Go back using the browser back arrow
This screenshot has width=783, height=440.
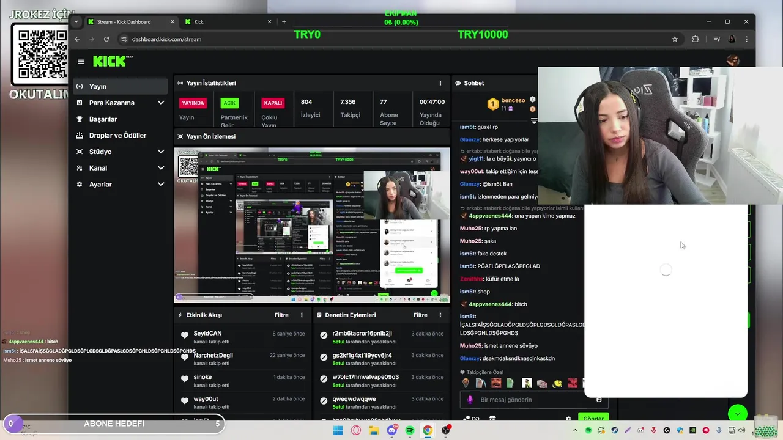point(77,39)
